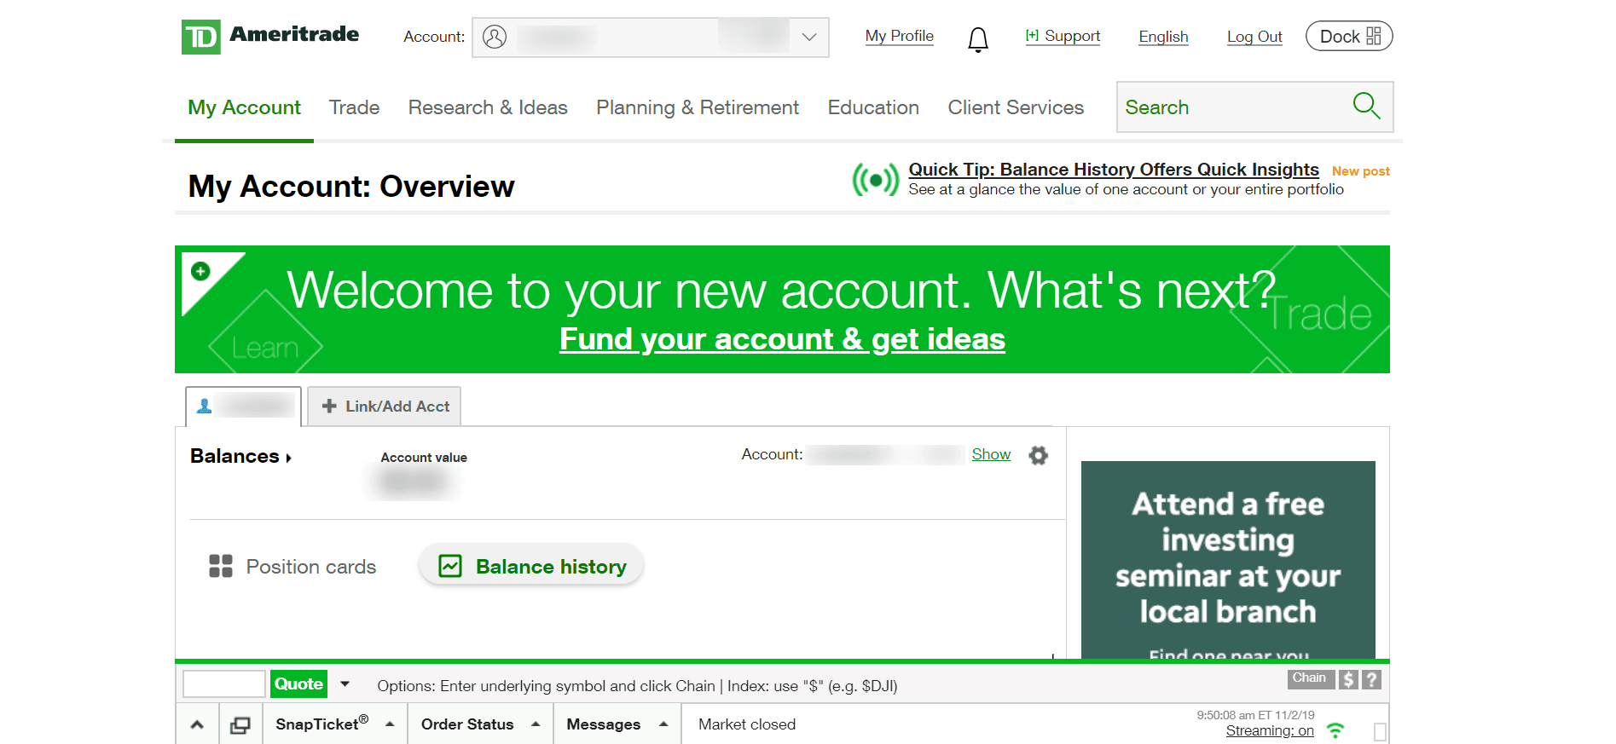This screenshot has width=1616, height=744.
Task: Open Research & Ideas menu
Action: coord(488,107)
